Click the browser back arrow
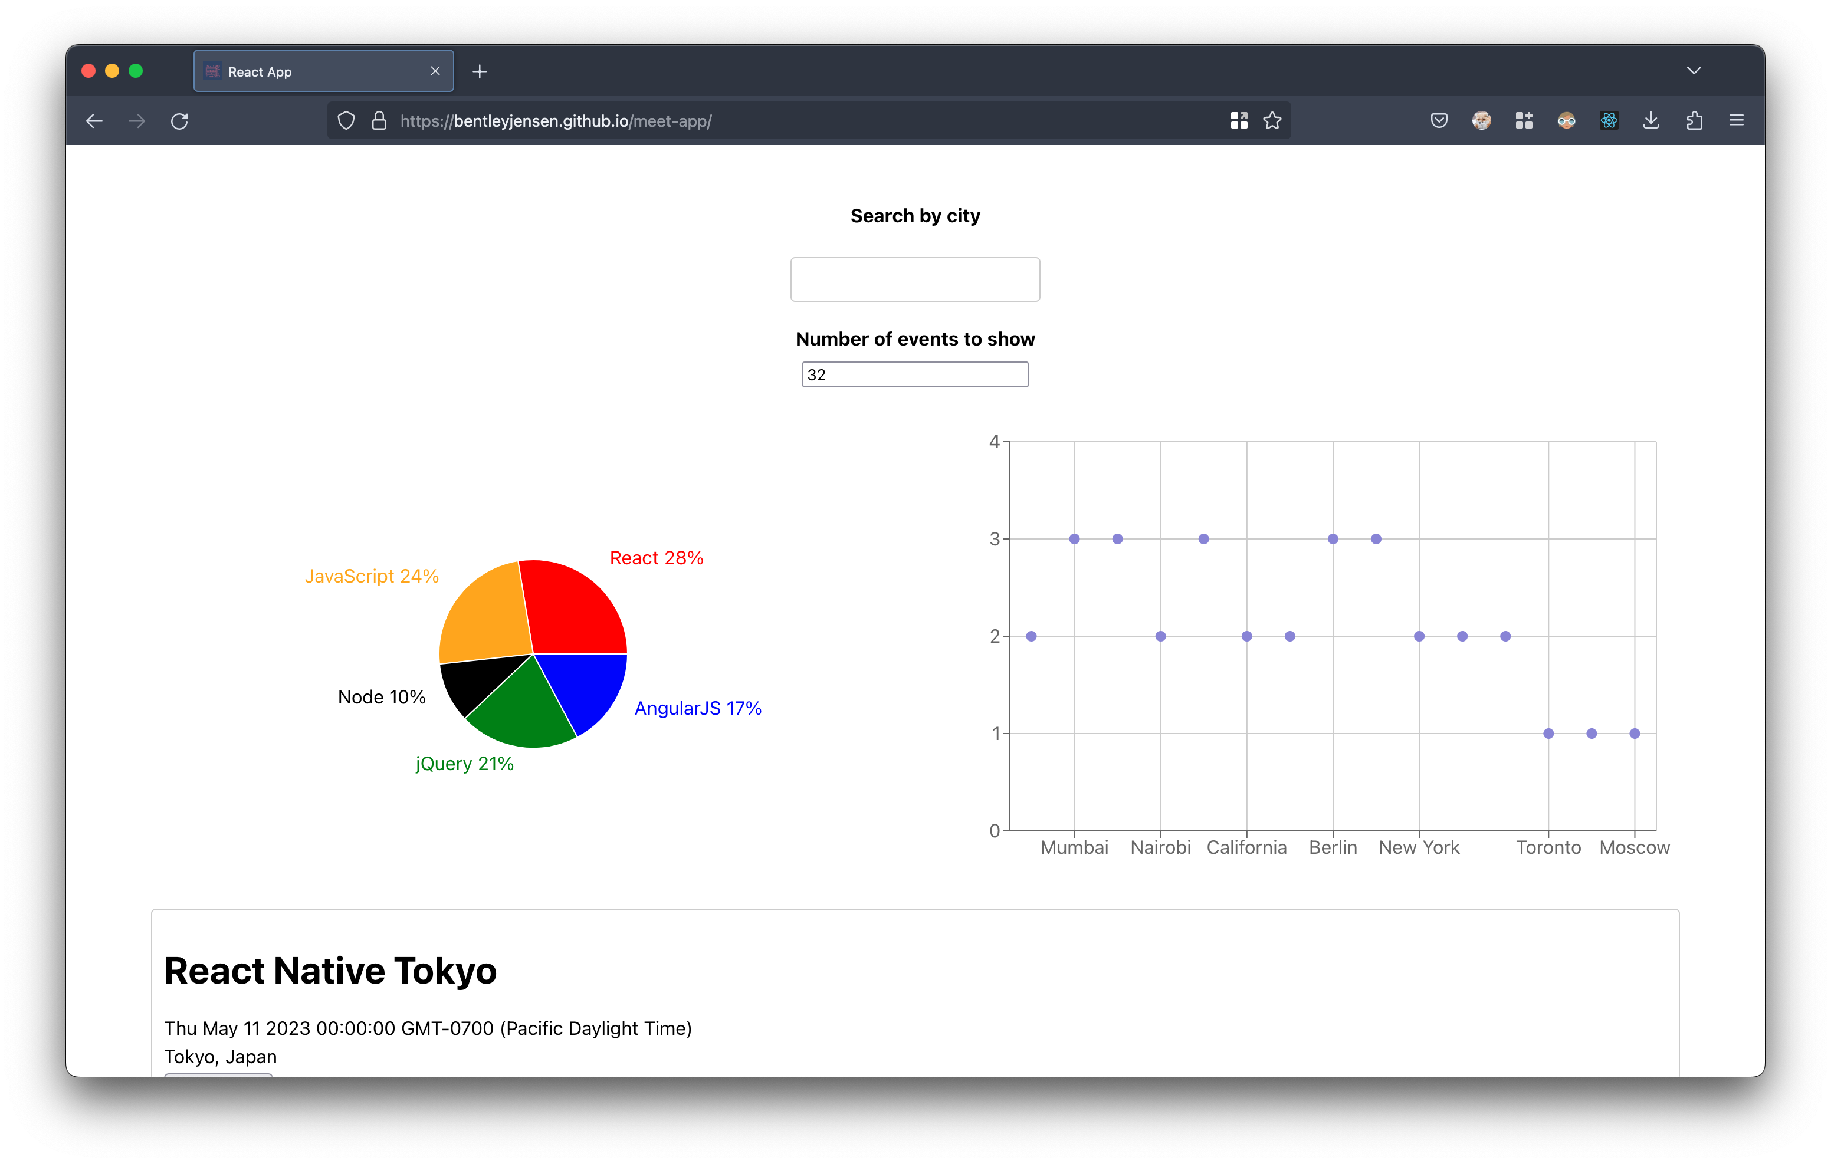 pos(94,121)
